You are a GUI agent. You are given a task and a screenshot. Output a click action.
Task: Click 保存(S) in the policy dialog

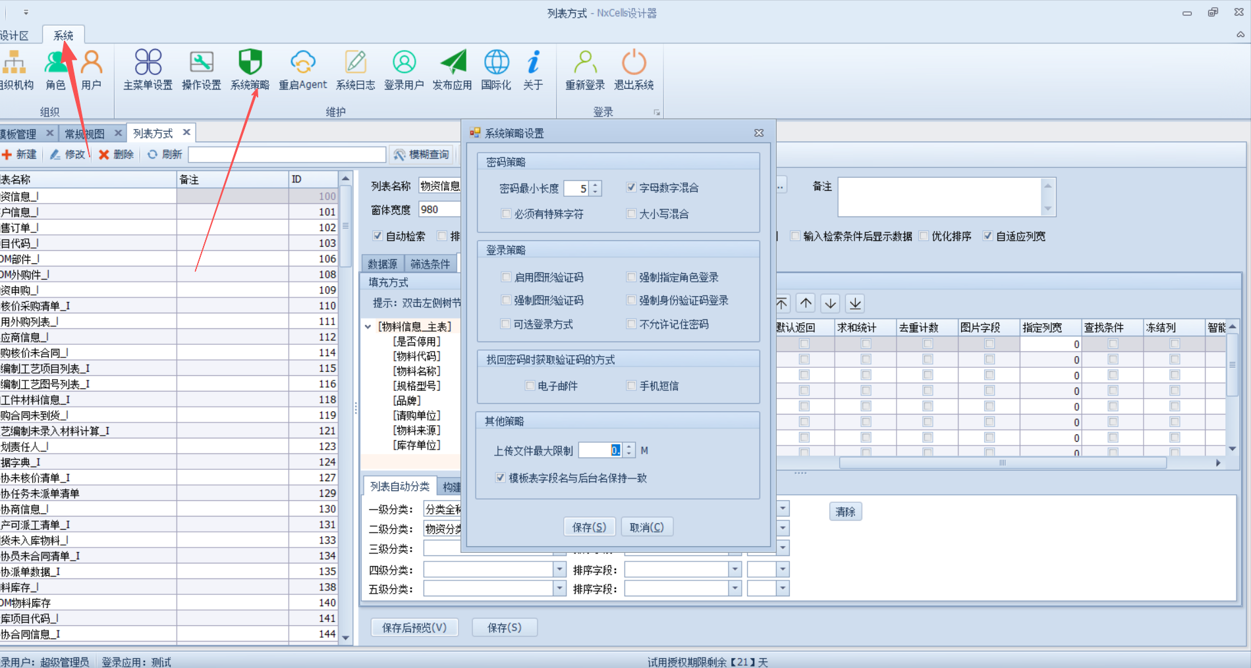pyautogui.click(x=589, y=527)
